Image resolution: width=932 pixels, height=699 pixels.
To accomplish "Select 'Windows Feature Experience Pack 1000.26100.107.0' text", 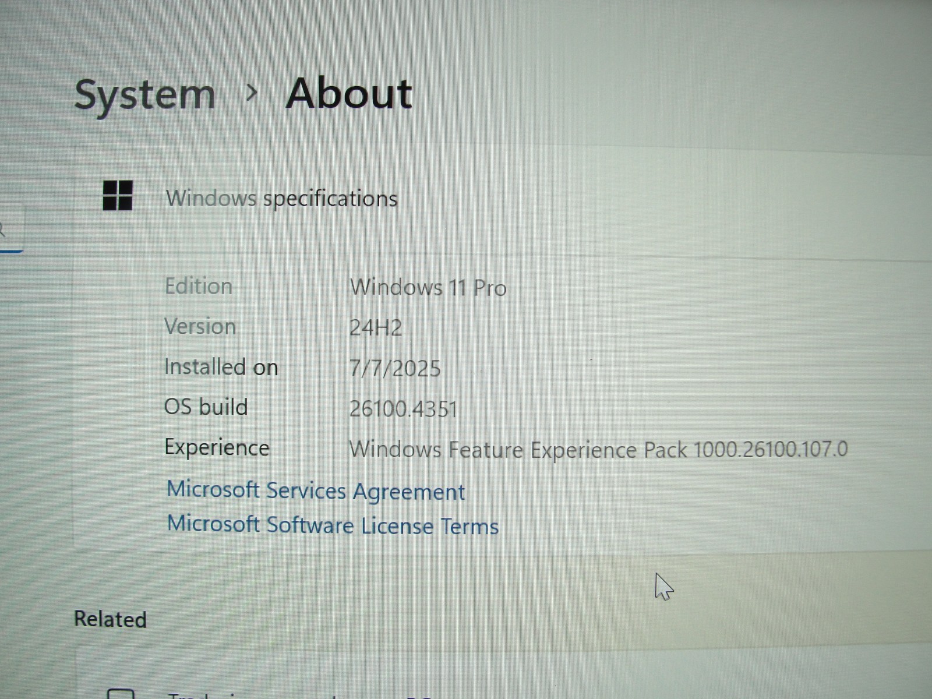I will coord(598,449).
